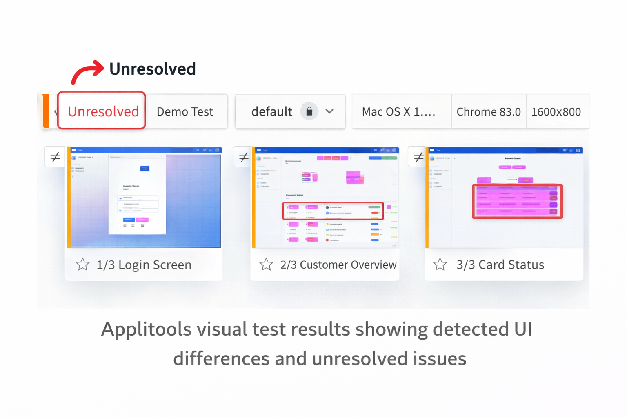
Task: Click the Unresolved status label
Action: (x=102, y=111)
